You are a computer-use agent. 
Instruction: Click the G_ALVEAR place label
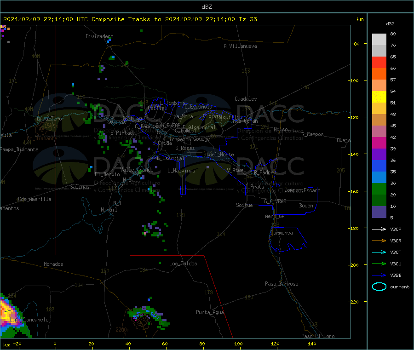point(275,201)
